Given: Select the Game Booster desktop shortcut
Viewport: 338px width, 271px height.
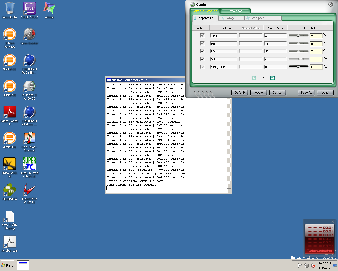Looking at the screenshot, I should (x=29, y=37).
